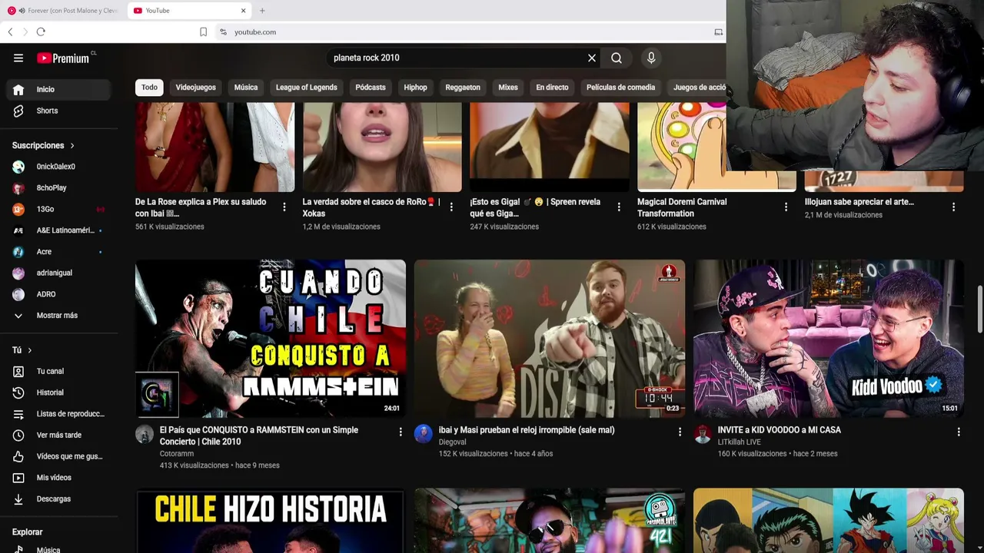
Task: Select the En directo filter chip
Action: tap(552, 88)
